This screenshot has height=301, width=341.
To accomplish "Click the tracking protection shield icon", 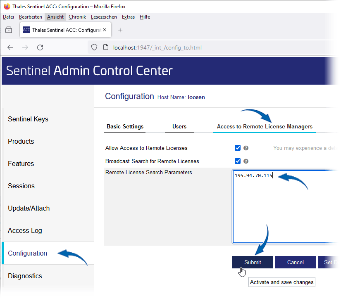I will click(94, 47).
